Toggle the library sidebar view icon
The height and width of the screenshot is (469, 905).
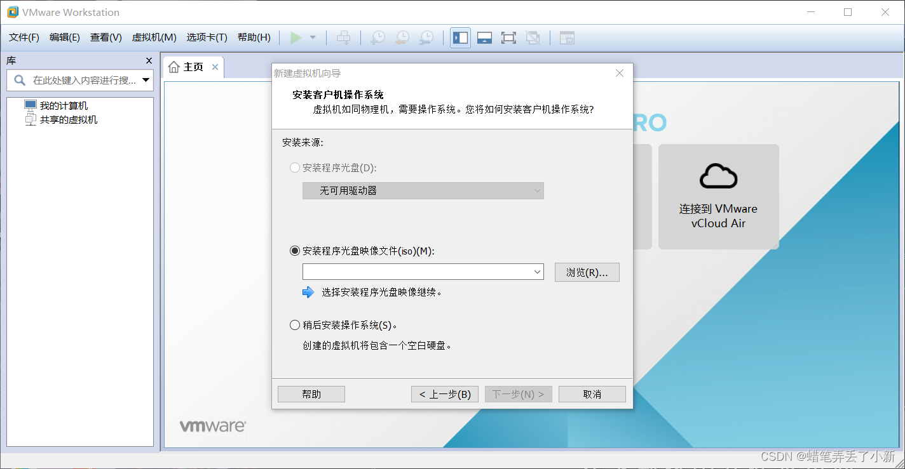(461, 37)
